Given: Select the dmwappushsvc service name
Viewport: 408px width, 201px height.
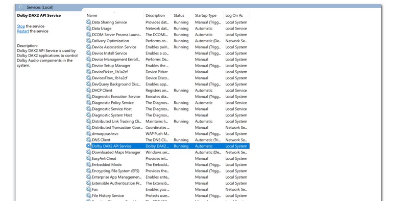Looking at the screenshot, I should tap(105, 133).
